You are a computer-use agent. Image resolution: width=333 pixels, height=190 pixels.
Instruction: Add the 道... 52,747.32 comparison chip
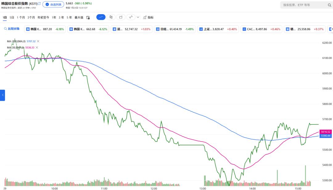pos(132,29)
